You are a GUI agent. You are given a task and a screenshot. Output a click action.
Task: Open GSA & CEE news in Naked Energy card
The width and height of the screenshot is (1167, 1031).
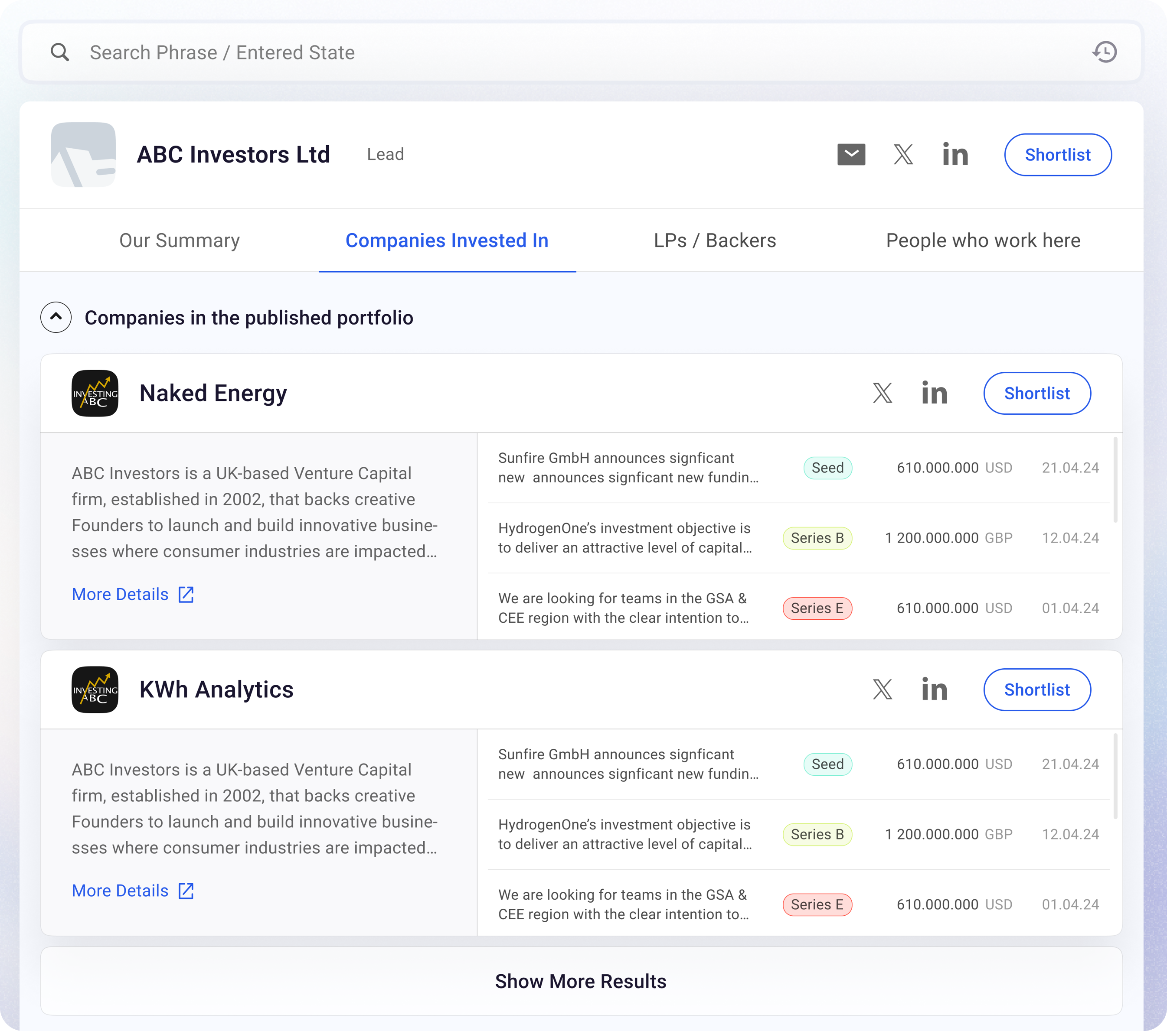[x=623, y=608]
